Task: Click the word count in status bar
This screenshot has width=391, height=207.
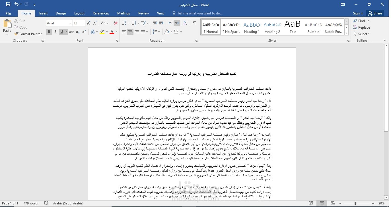Action: tap(31, 203)
